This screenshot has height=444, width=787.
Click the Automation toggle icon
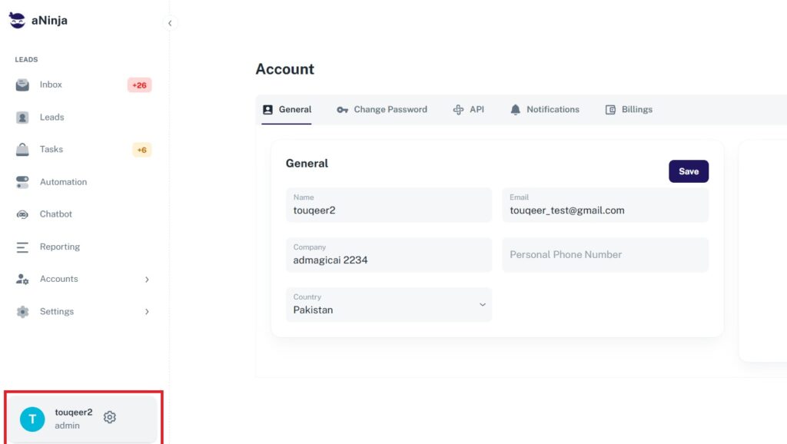pyautogui.click(x=23, y=182)
